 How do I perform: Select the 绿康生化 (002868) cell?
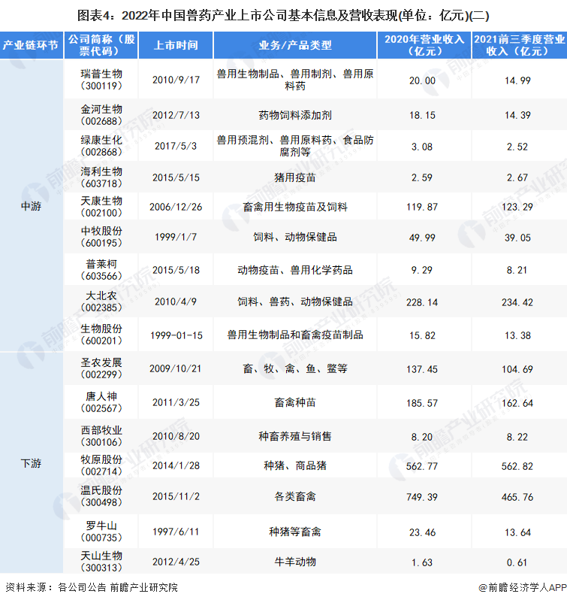pos(101,146)
